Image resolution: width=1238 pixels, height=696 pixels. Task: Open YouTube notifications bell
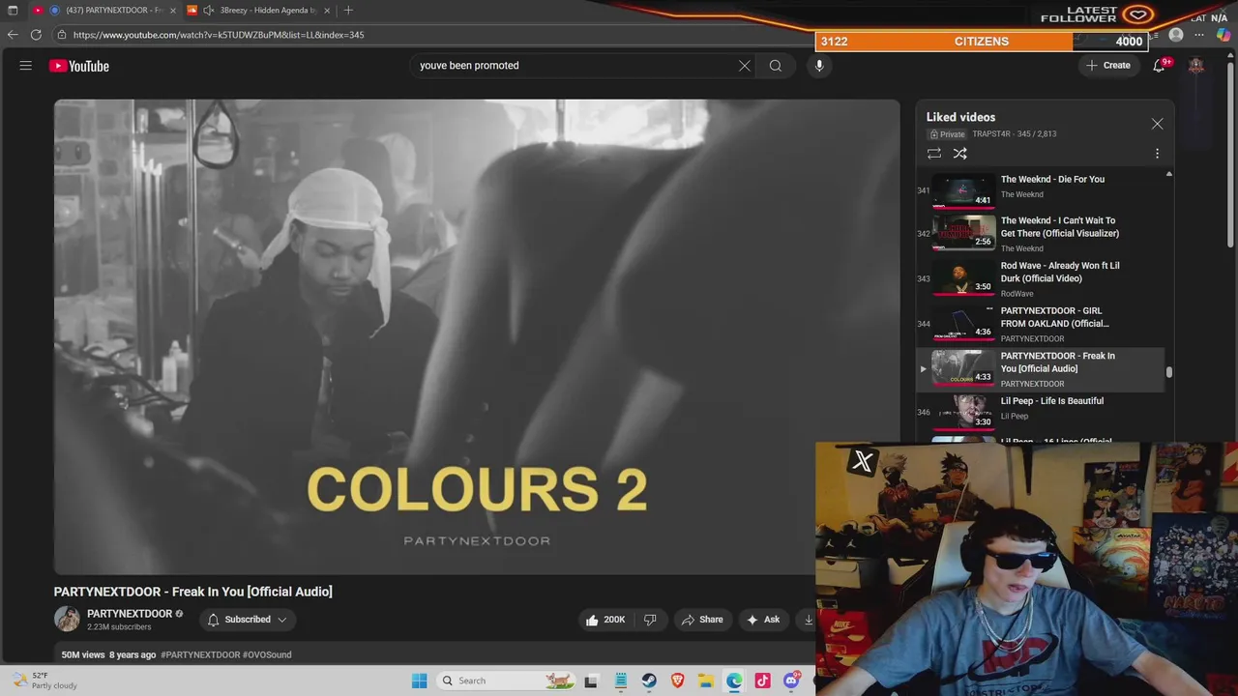pyautogui.click(x=1159, y=66)
